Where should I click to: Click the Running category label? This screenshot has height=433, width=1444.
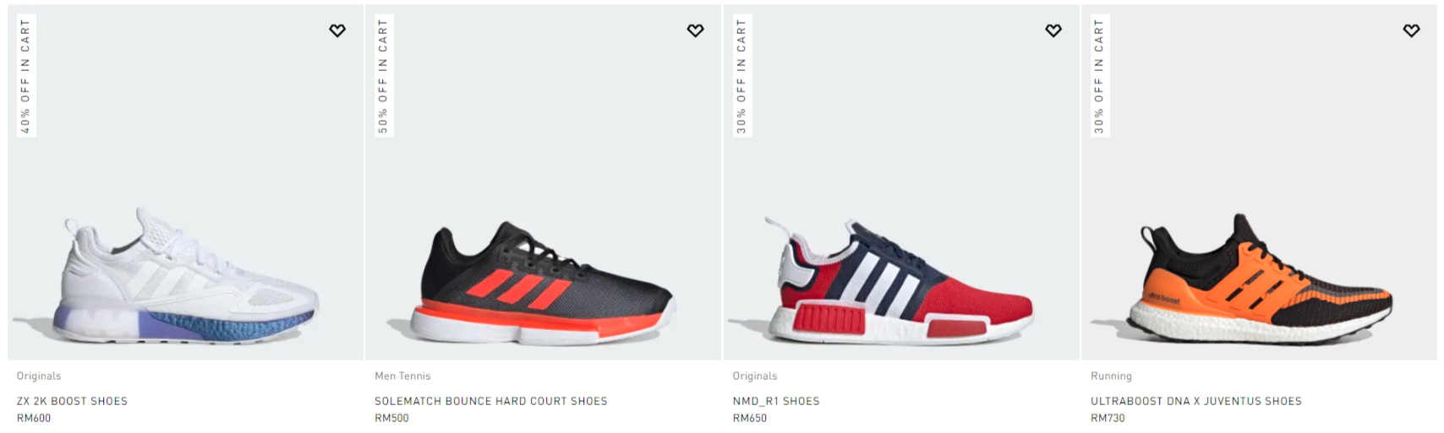click(1111, 376)
